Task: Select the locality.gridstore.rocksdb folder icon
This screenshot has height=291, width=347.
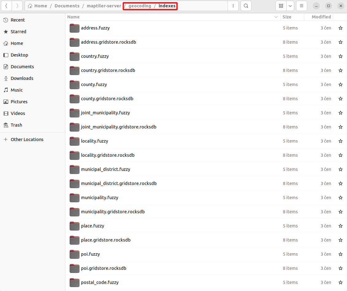Action: point(74,155)
